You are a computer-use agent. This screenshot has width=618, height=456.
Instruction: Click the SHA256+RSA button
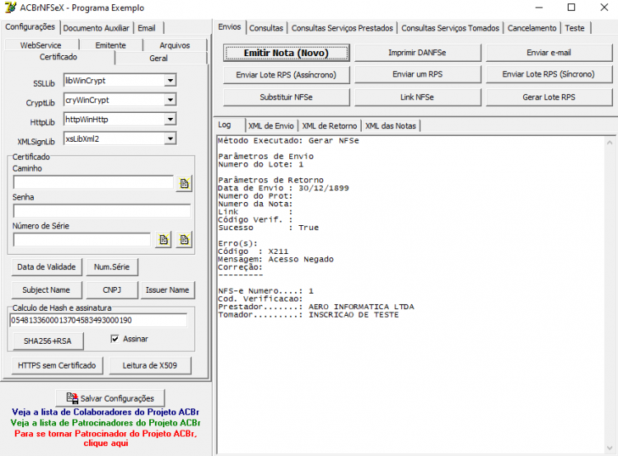pyautogui.click(x=48, y=341)
